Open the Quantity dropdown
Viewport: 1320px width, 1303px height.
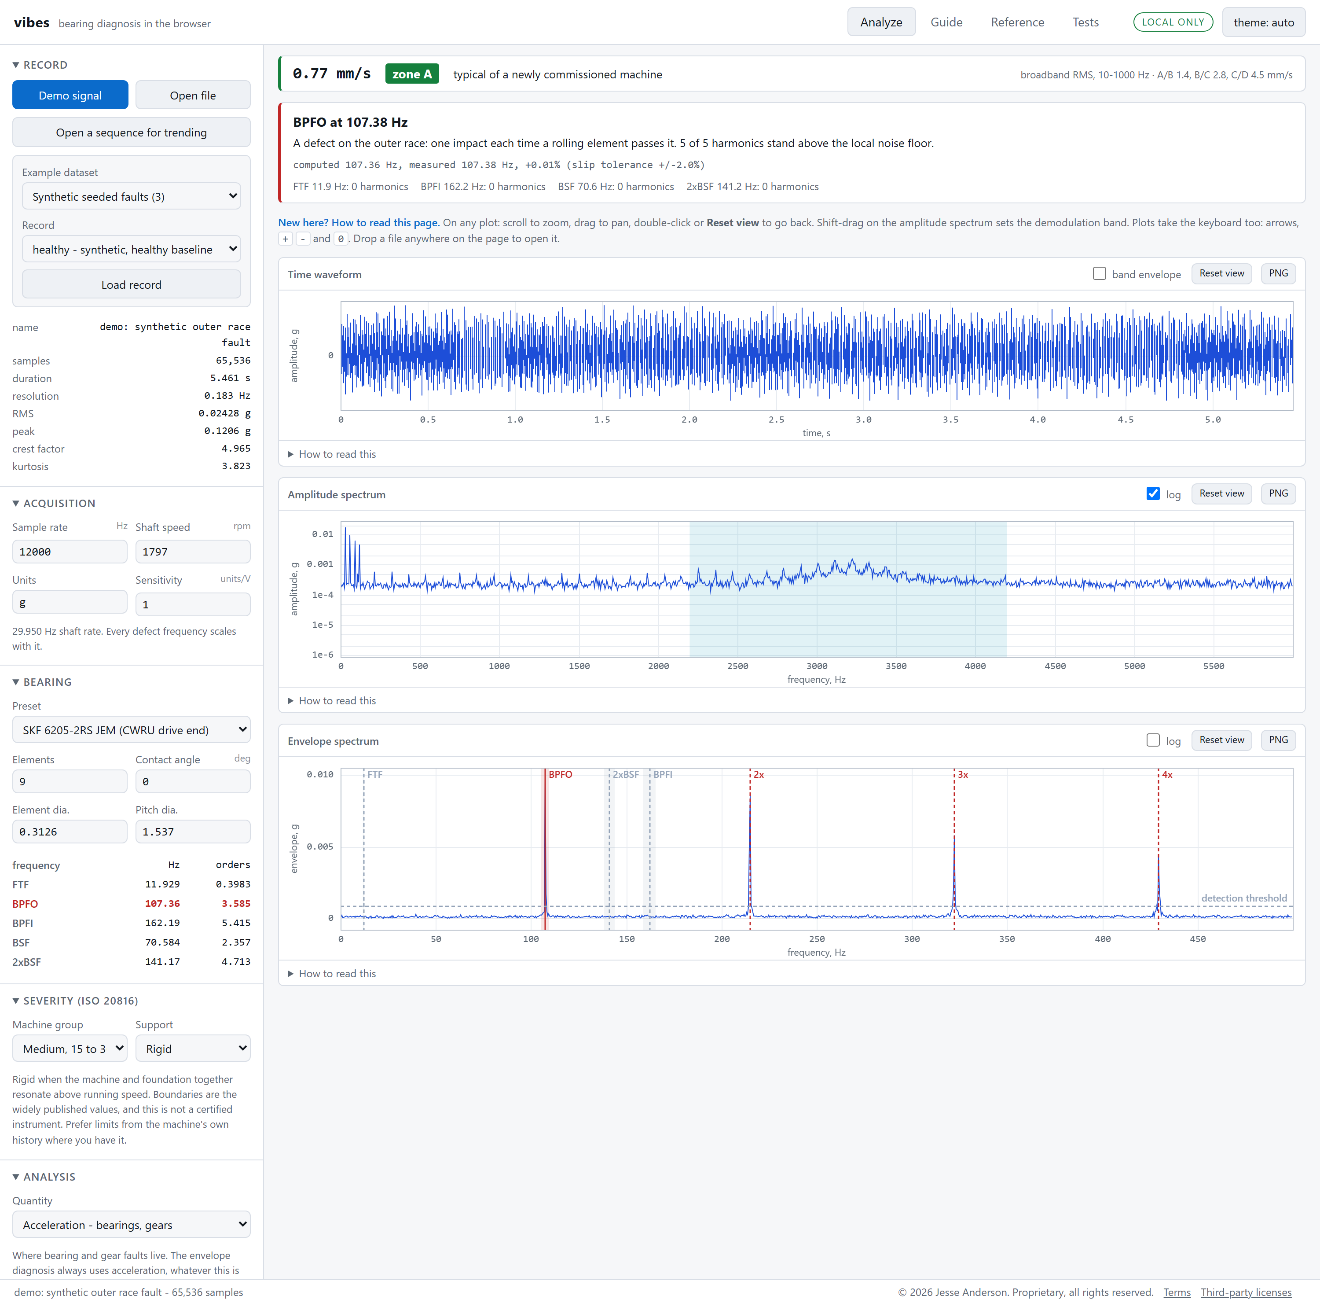point(131,1224)
